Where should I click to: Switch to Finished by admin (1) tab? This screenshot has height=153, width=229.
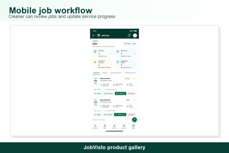pos(130,73)
